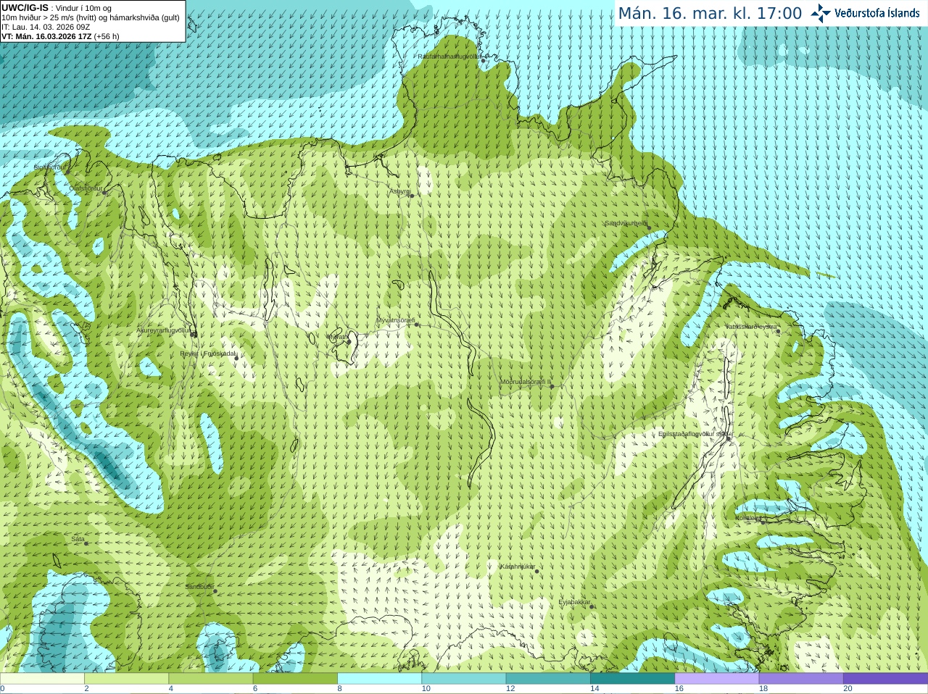Screen dimensions: 928x694
Task: Click the legend tick number 12
Action: click(510, 689)
